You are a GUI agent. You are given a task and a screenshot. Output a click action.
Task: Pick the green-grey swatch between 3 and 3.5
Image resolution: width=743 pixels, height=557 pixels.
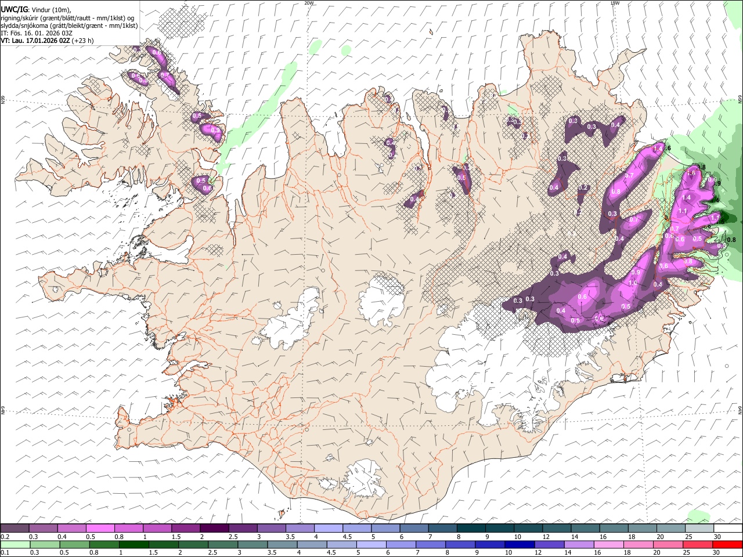pyautogui.click(x=252, y=544)
